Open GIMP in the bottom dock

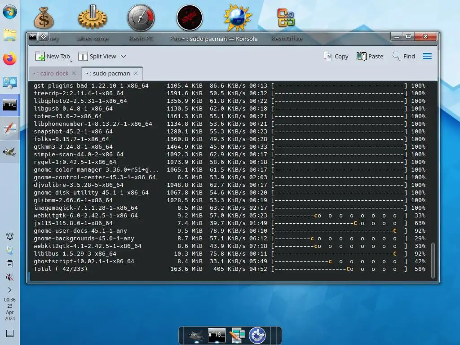196,335
